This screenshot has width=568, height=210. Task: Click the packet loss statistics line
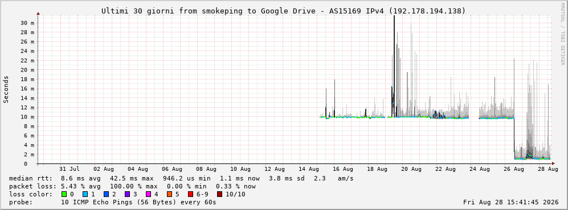132,186
